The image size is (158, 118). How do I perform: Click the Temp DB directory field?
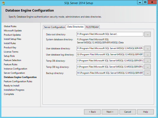[x=110, y=61]
